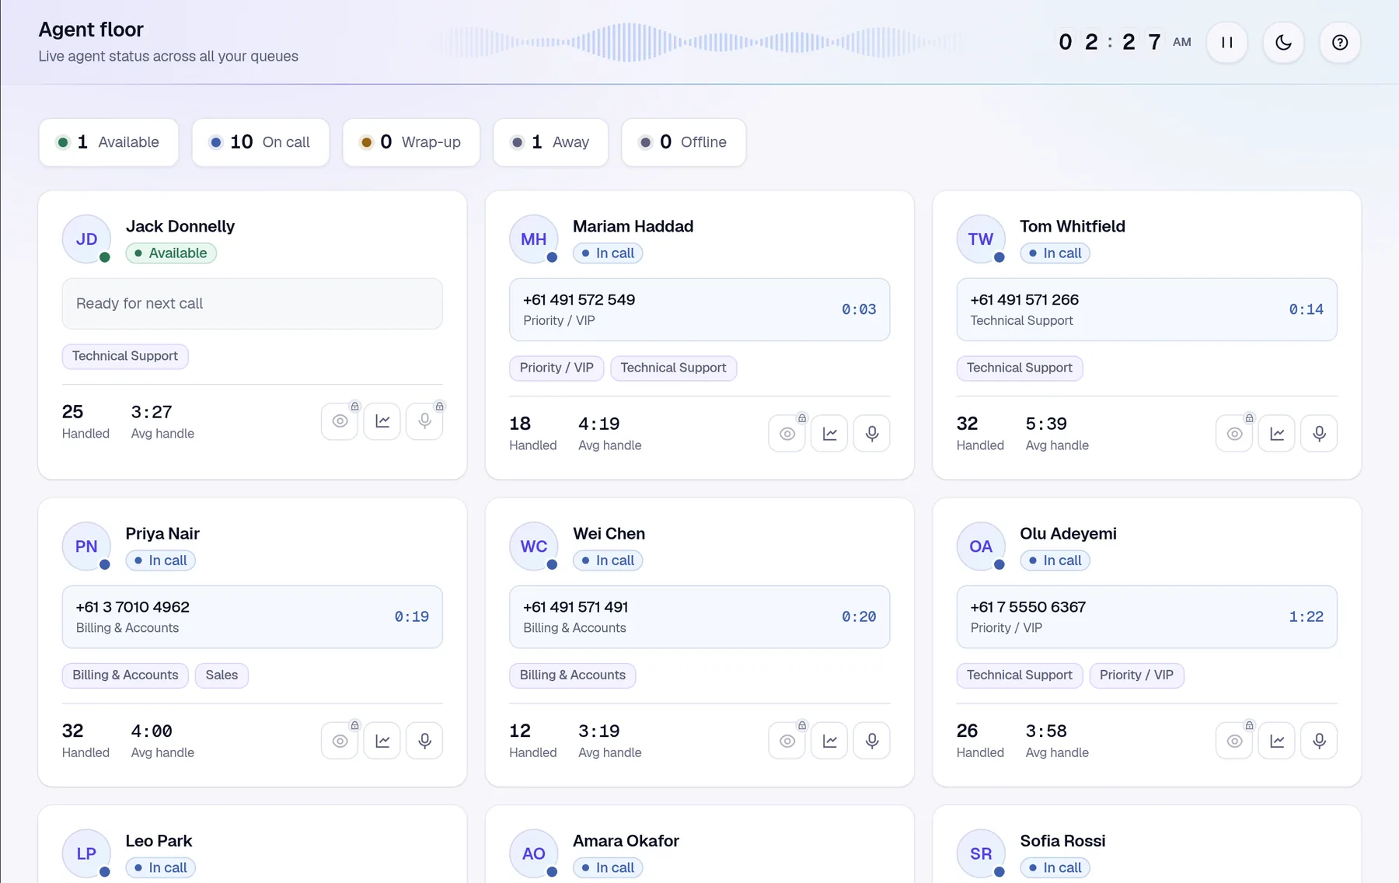This screenshot has width=1399, height=883.
Task: Open Mariam Haddad's active call +61 491 572 549
Action: pyautogui.click(x=699, y=309)
